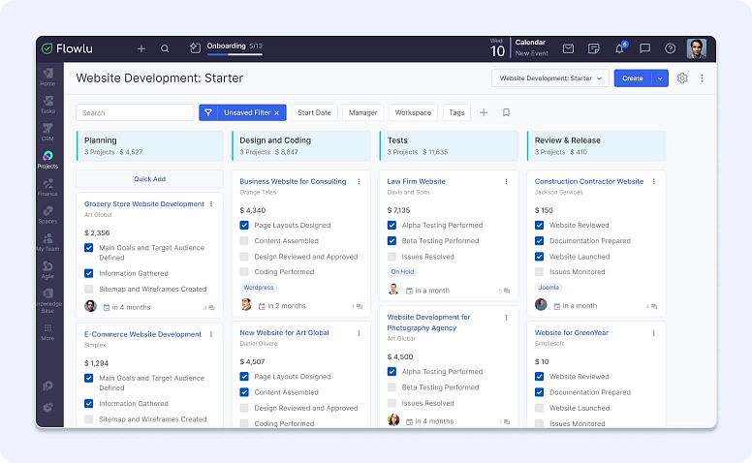
Task: Expand the Website Development: Starter dropdown
Action: tap(549, 78)
